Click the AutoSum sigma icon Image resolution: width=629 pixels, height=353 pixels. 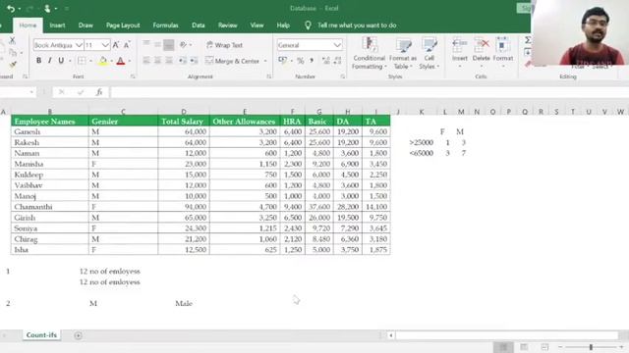pyautogui.click(x=528, y=40)
